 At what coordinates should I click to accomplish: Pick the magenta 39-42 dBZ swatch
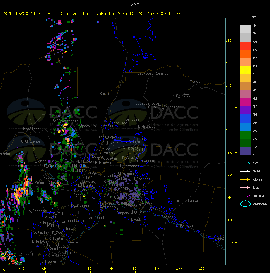click(245, 102)
